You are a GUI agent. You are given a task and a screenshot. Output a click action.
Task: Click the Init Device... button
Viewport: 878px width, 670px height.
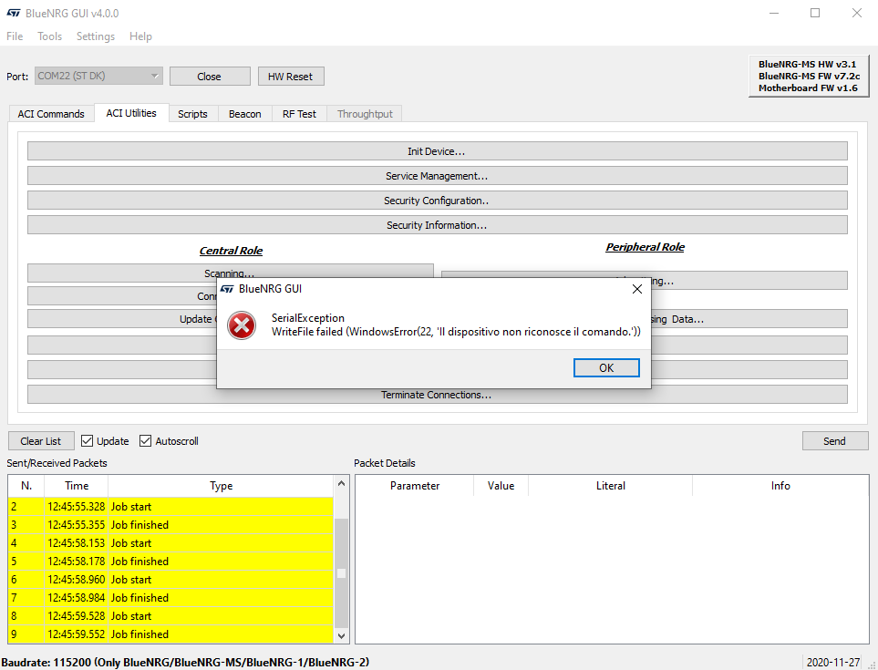click(x=437, y=151)
